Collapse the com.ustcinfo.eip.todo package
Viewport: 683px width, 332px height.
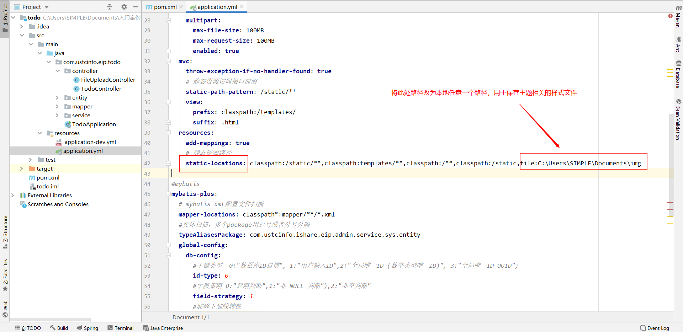(49, 62)
